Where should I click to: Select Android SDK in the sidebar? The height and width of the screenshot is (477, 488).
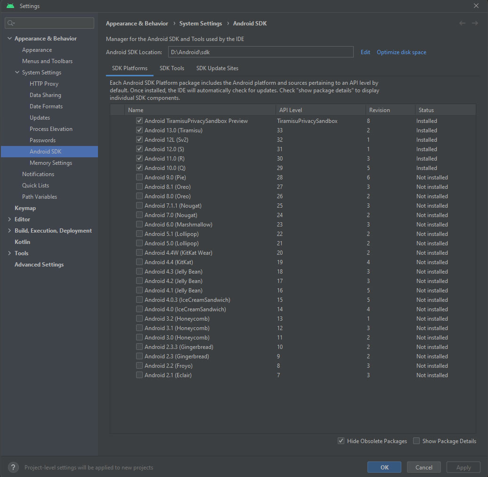(x=49, y=152)
